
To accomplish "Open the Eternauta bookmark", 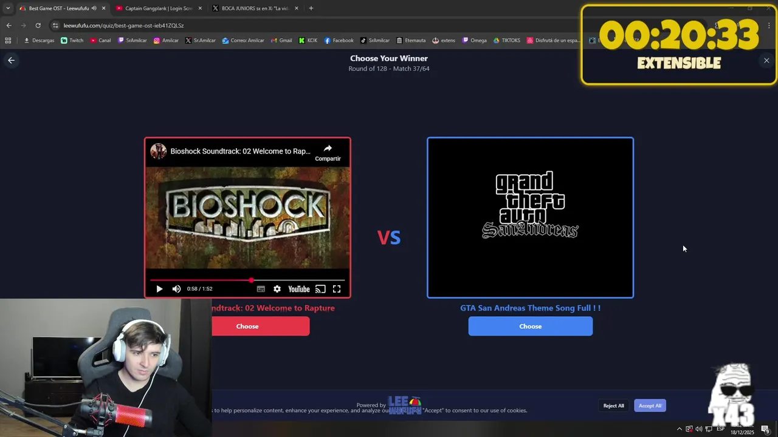I will 410,41.
